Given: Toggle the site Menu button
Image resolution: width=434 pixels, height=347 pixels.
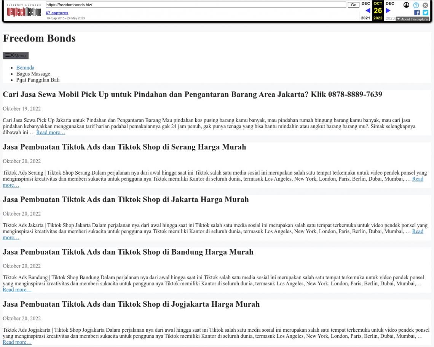Looking at the screenshot, I should click(16, 55).
